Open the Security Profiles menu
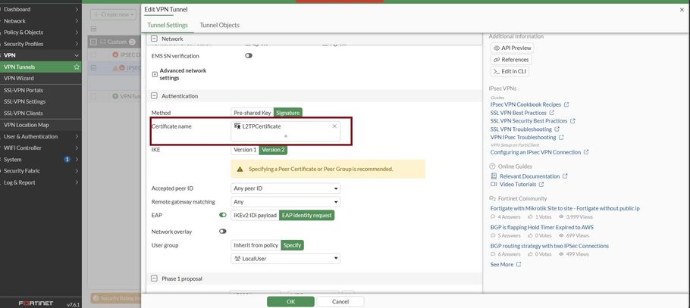Screen dimensions: 690x308 pos(40,44)
